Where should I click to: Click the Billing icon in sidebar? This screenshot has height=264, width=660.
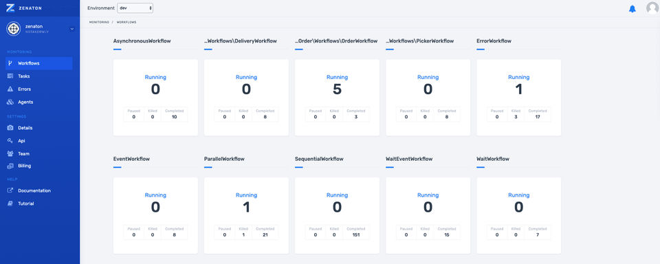pos(10,166)
